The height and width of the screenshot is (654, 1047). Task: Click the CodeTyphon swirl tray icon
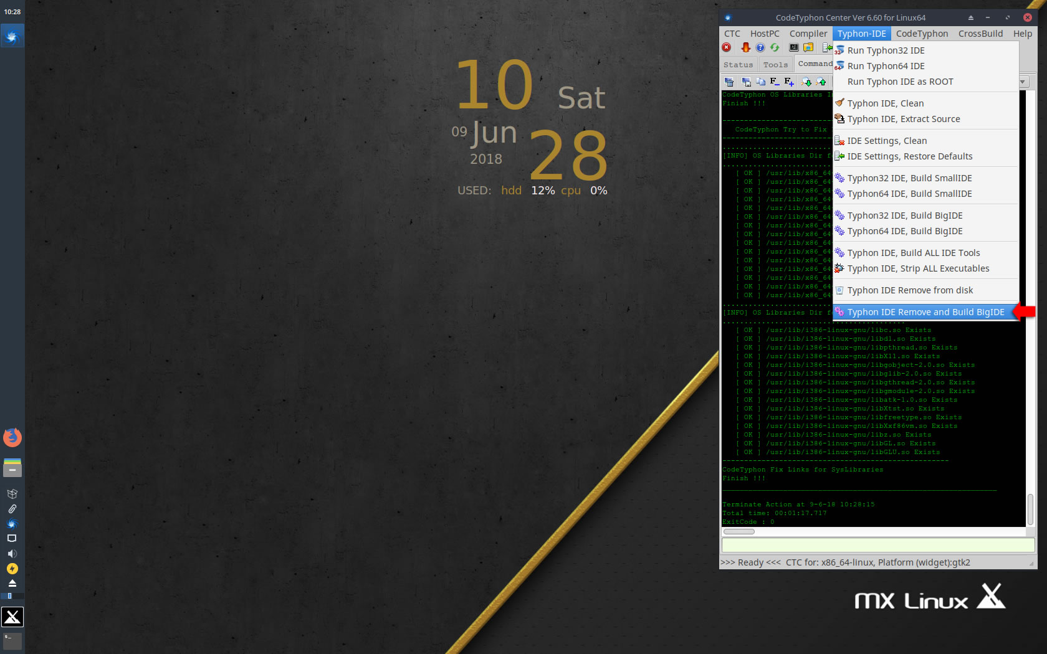[x=12, y=524]
